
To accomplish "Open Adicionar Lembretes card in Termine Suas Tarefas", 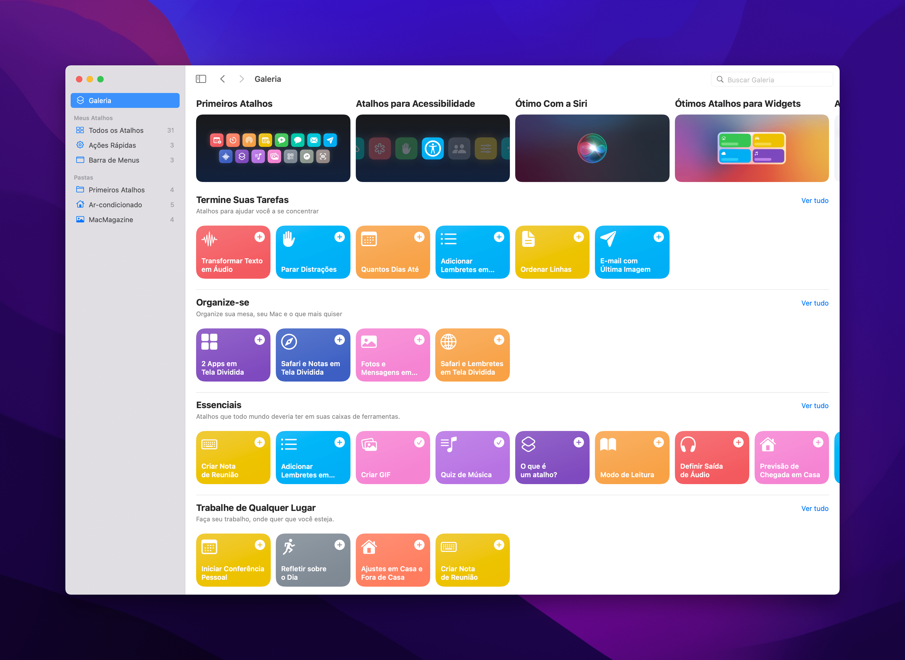I will (472, 252).
